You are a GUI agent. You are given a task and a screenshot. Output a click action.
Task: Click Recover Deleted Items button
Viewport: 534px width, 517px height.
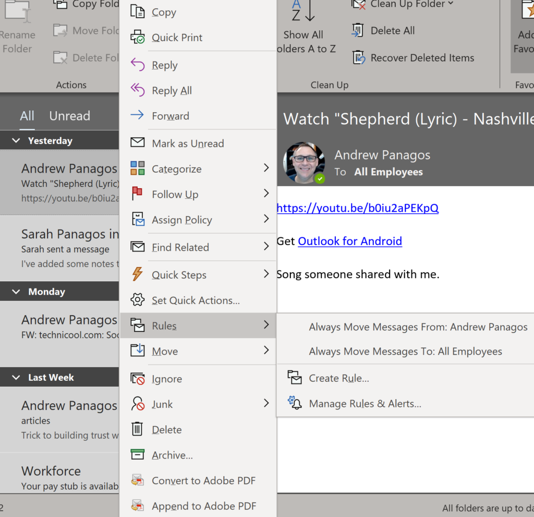tap(422, 58)
